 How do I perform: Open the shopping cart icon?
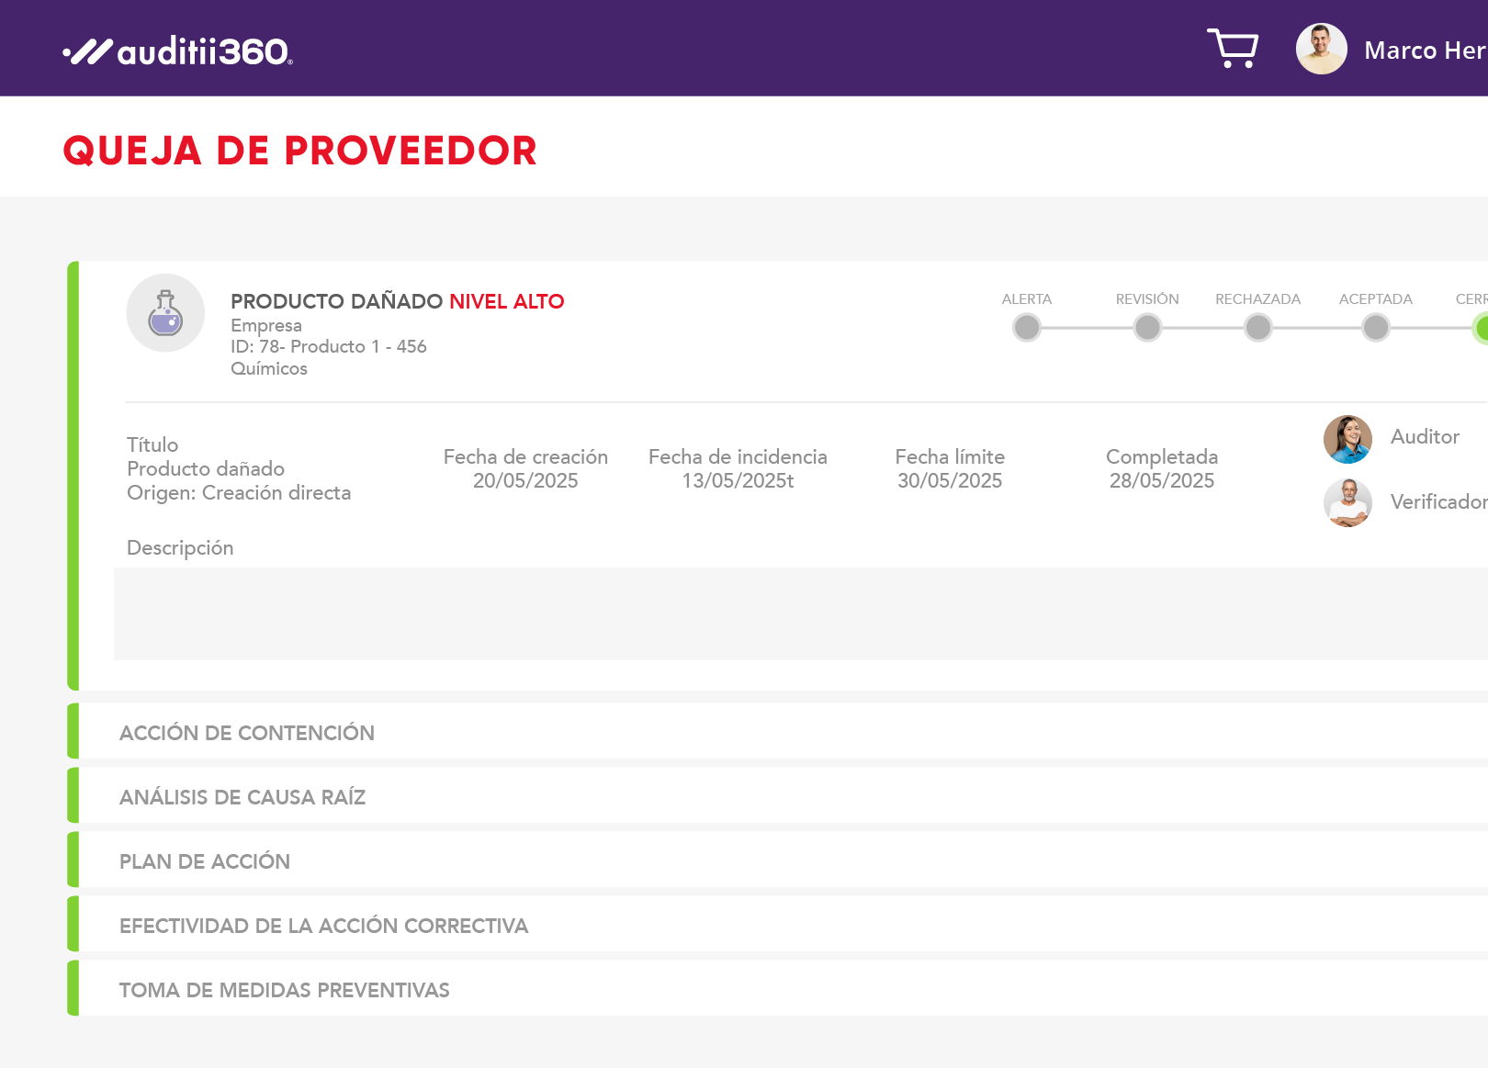coord(1233,49)
